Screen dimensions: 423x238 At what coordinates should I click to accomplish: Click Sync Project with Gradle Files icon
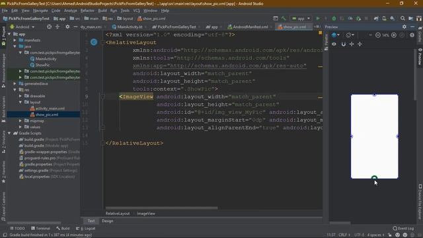pyautogui.click(x=376, y=19)
